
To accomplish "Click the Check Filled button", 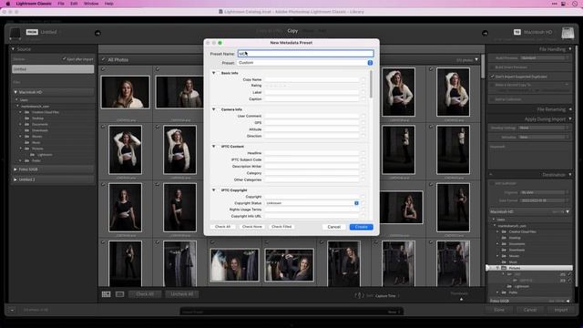I will [x=281, y=227].
